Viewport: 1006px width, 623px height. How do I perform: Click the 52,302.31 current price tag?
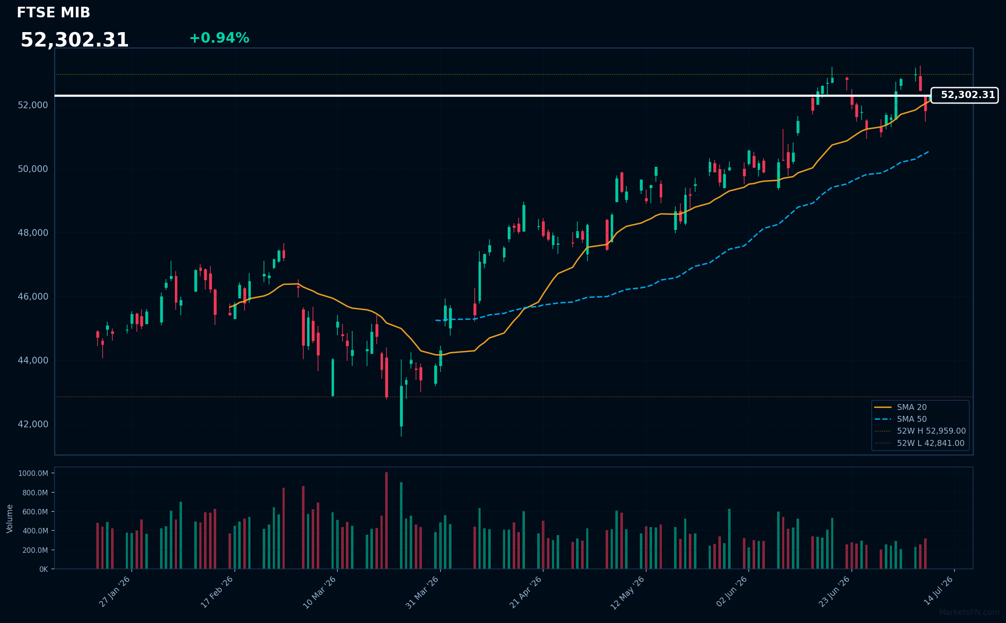[965, 95]
